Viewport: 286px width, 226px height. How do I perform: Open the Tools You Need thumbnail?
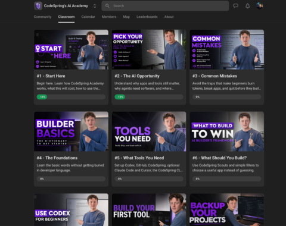point(149,131)
